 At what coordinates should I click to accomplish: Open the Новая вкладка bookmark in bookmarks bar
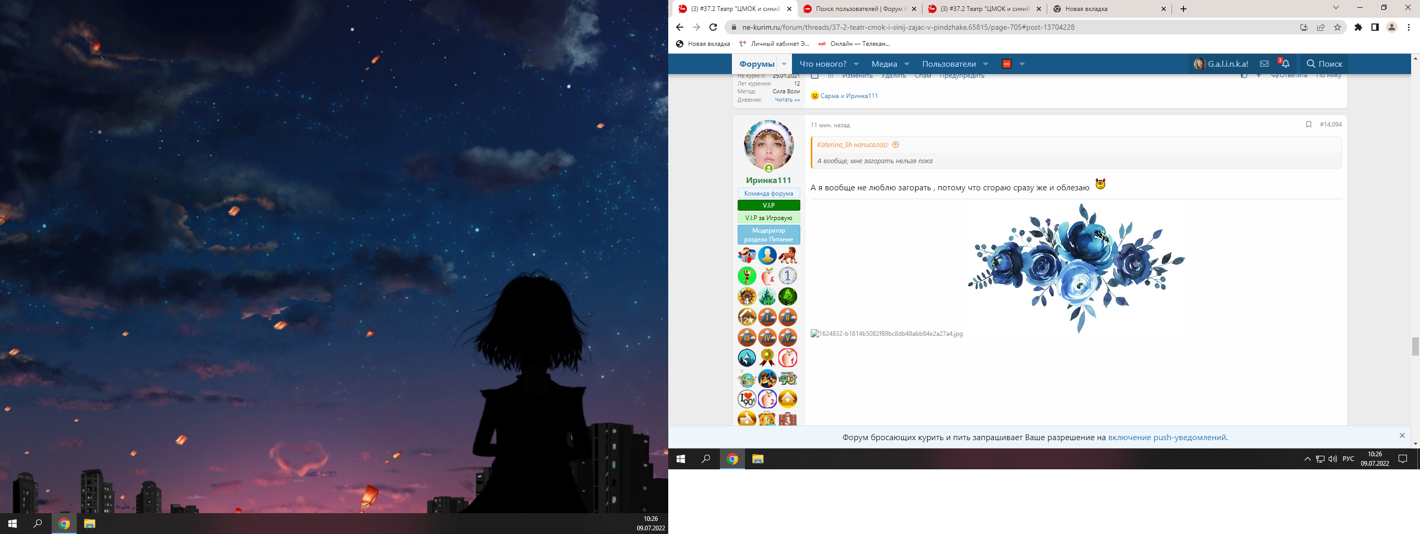pyautogui.click(x=703, y=43)
